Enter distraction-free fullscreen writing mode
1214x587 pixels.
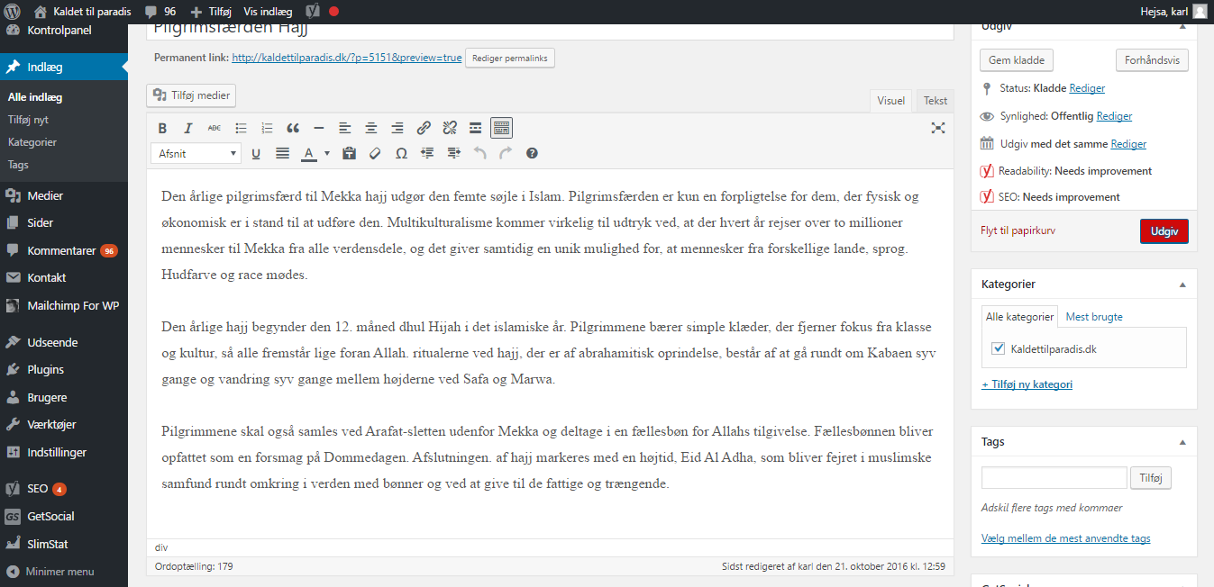tap(938, 128)
